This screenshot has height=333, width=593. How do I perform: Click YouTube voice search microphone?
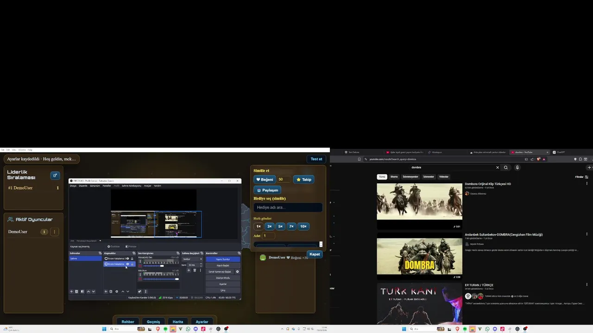point(517,167)
